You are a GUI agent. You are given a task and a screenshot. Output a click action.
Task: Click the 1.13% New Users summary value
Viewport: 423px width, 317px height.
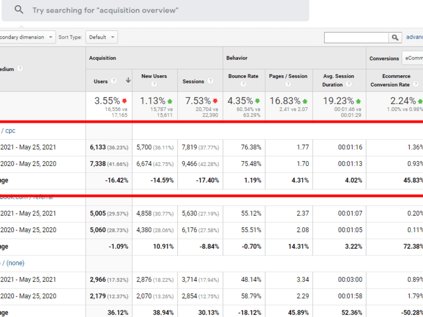[153, 101]
